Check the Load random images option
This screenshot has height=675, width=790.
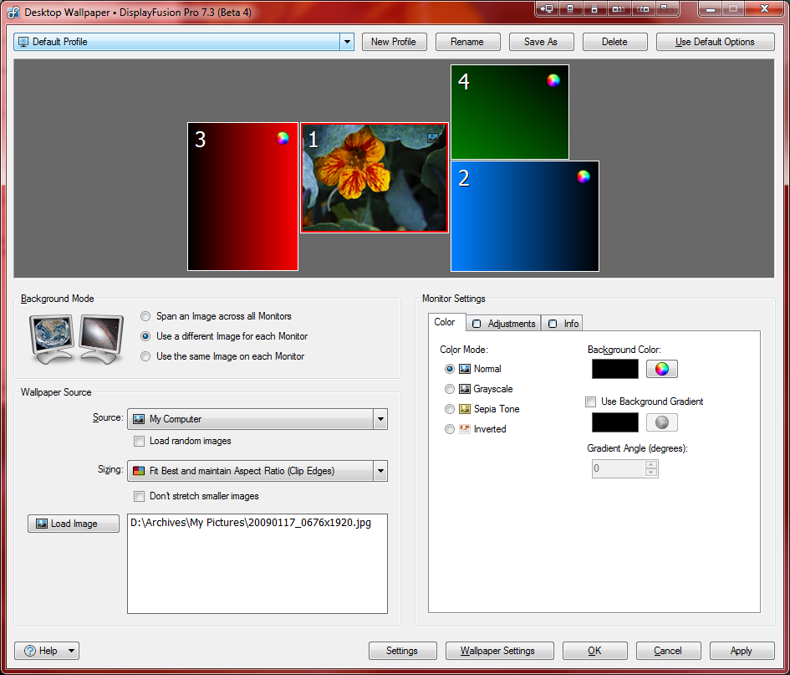140,441
